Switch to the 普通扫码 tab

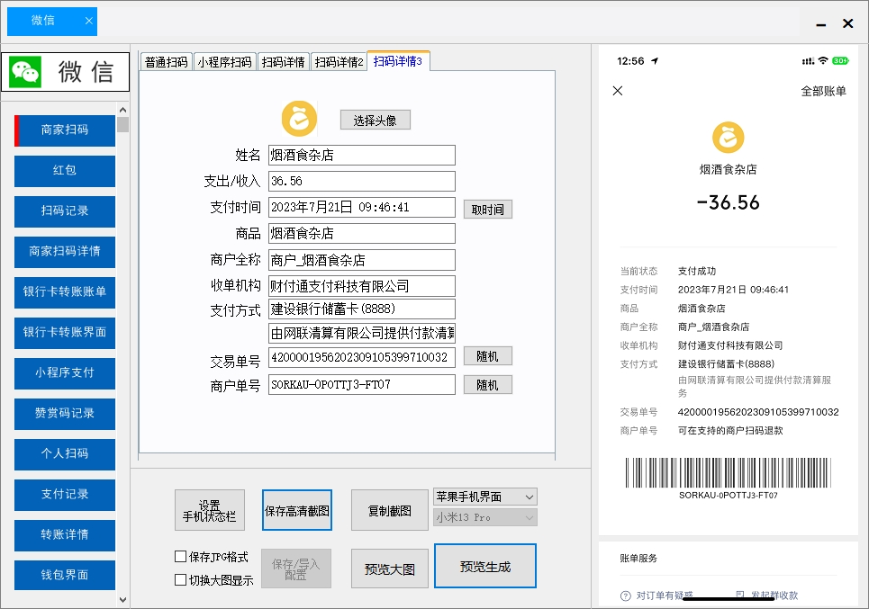click(x=166, y=61)
